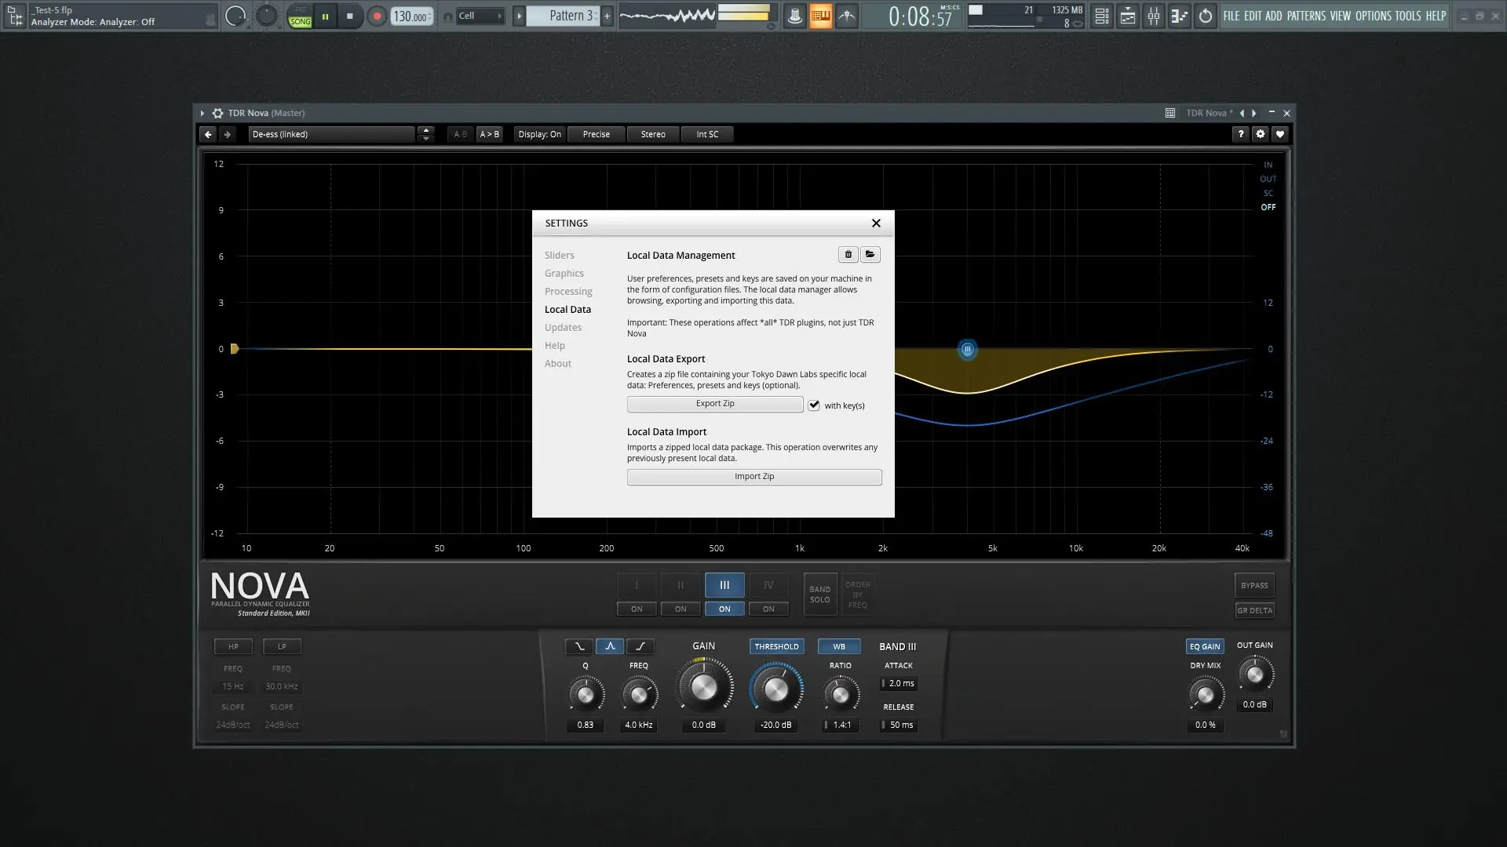Click the Threshold knob

point(775,689)
